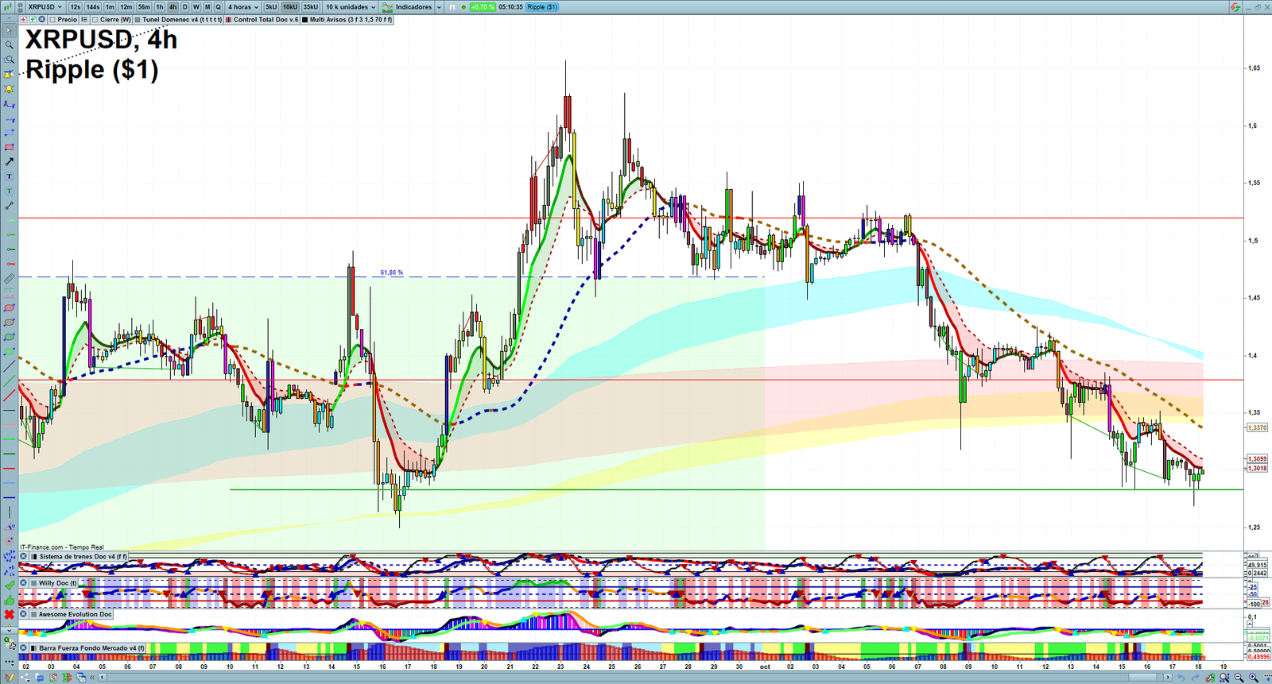Select the red ellipse drawing tool
This screenshot has height=684, width=1272.
click(x=9, y=307)
